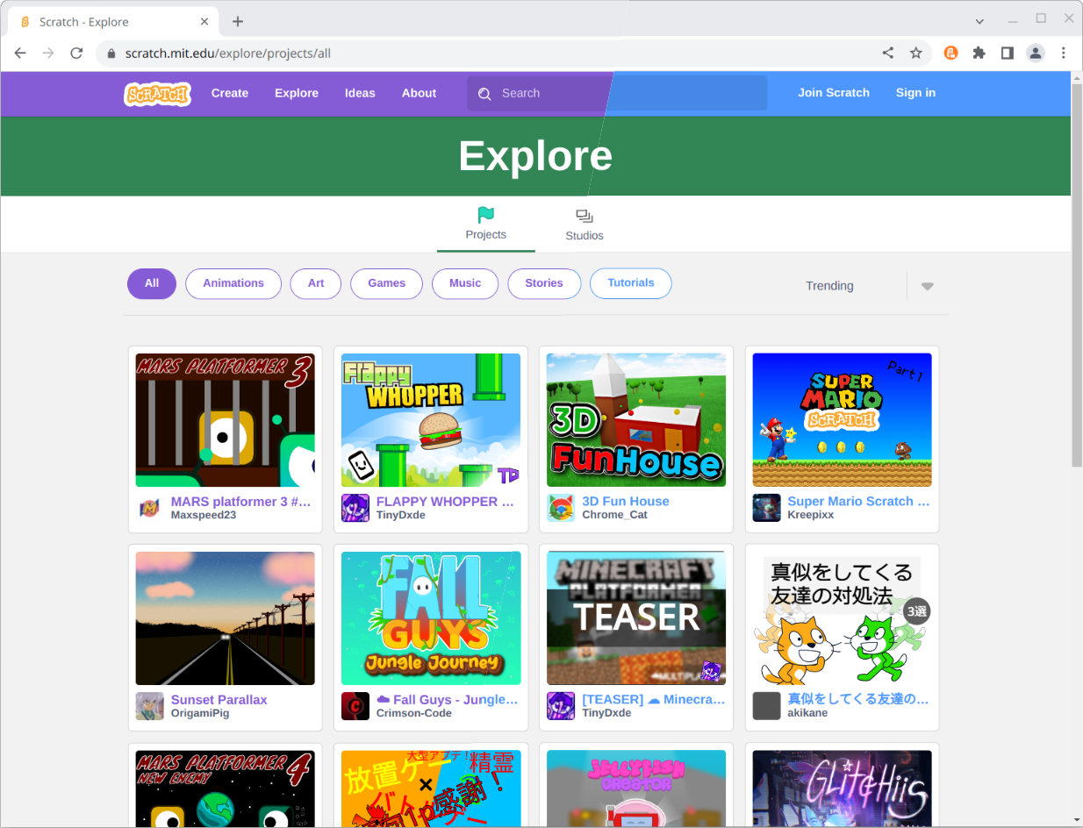This screenshot has height=828, width=1083.
Task: Open Chrome three-dot menu
Action: click(x=1064, y=53)
